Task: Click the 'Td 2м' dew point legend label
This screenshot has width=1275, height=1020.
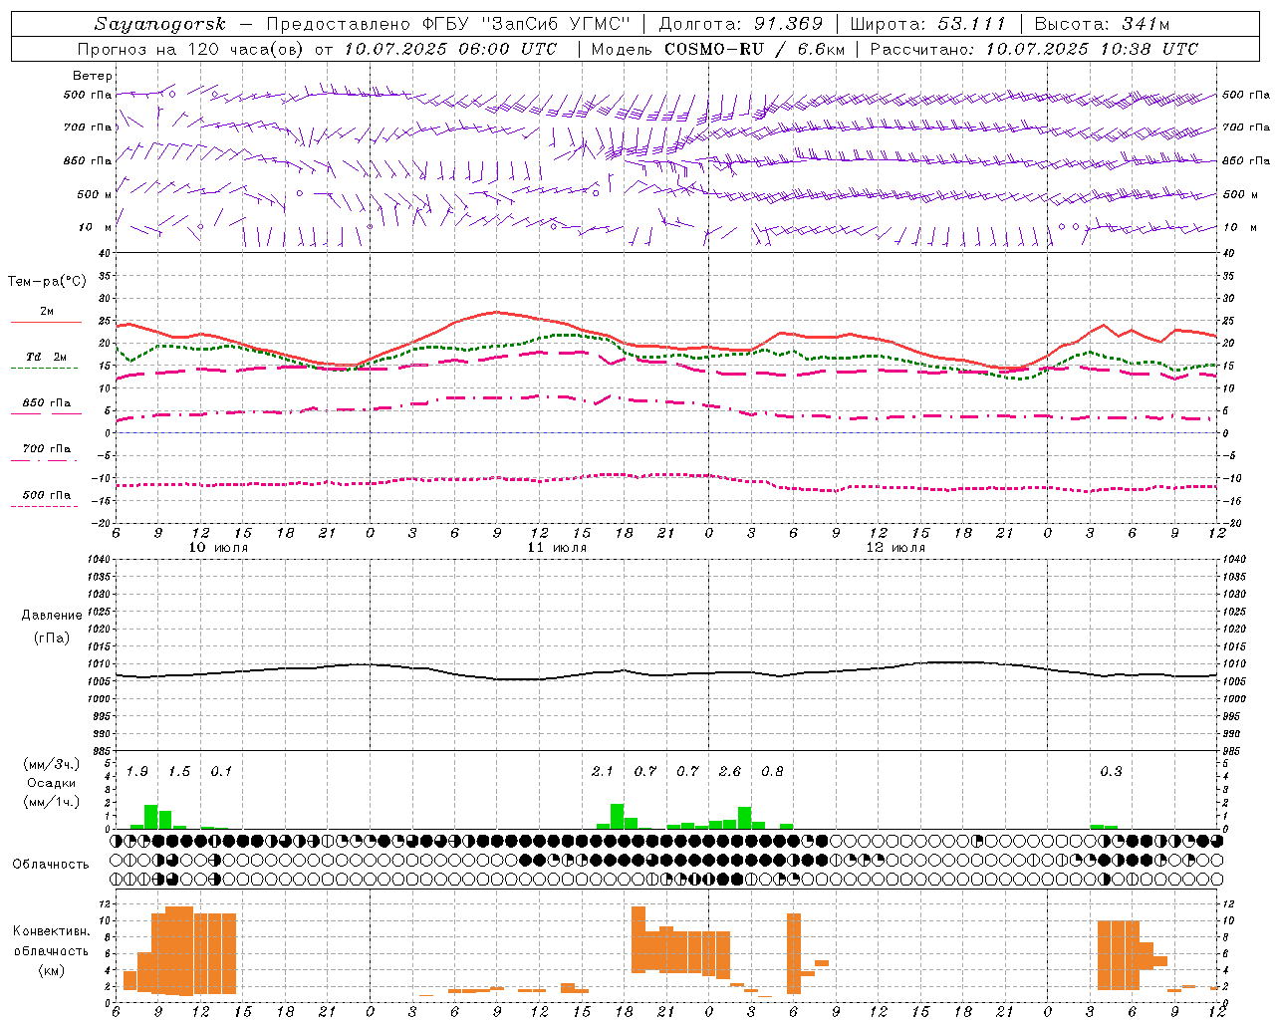Action: 47,357
